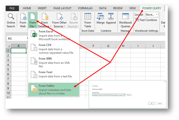Image resolution: width=179 pixels, height=120 pixels.
Task: Click the Folder Path input field
Action: pos(109,95)
